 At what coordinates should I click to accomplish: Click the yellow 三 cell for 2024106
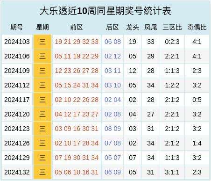42,56
